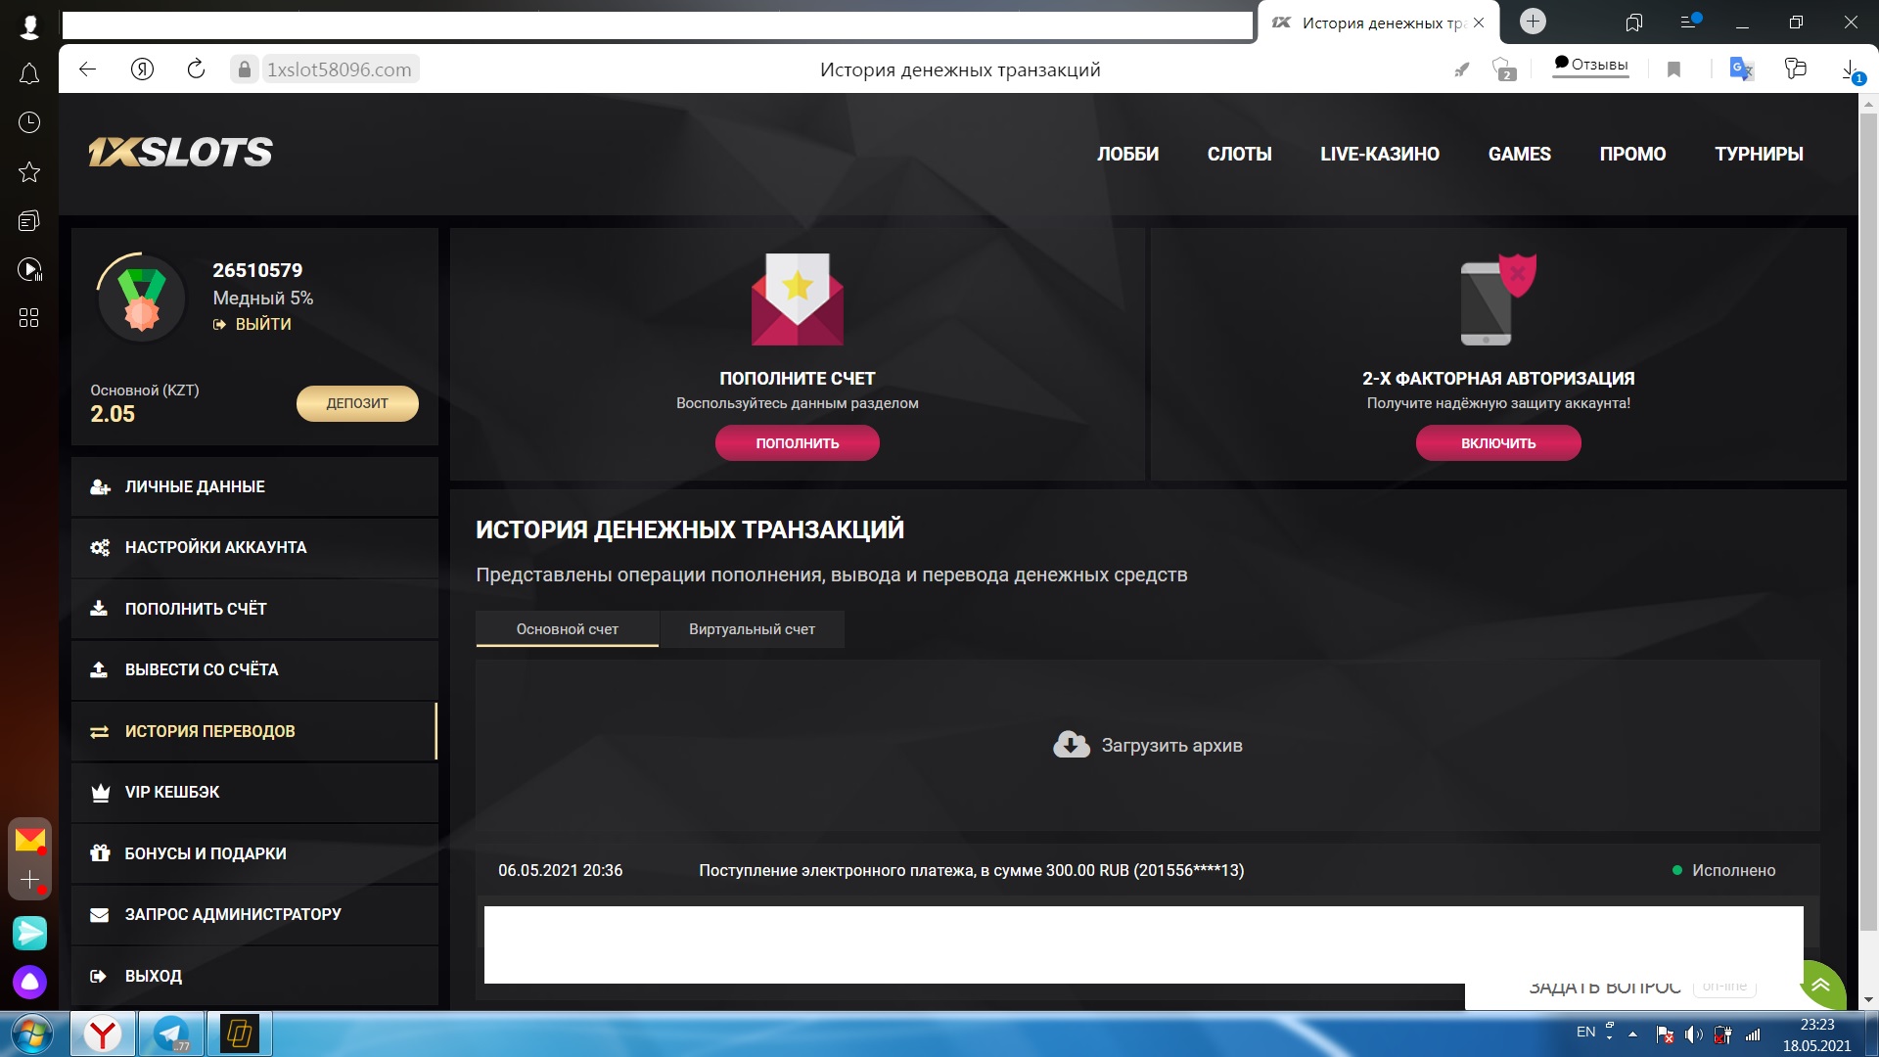Open Telegram from the taskbar

click(x=171, y=1034)
